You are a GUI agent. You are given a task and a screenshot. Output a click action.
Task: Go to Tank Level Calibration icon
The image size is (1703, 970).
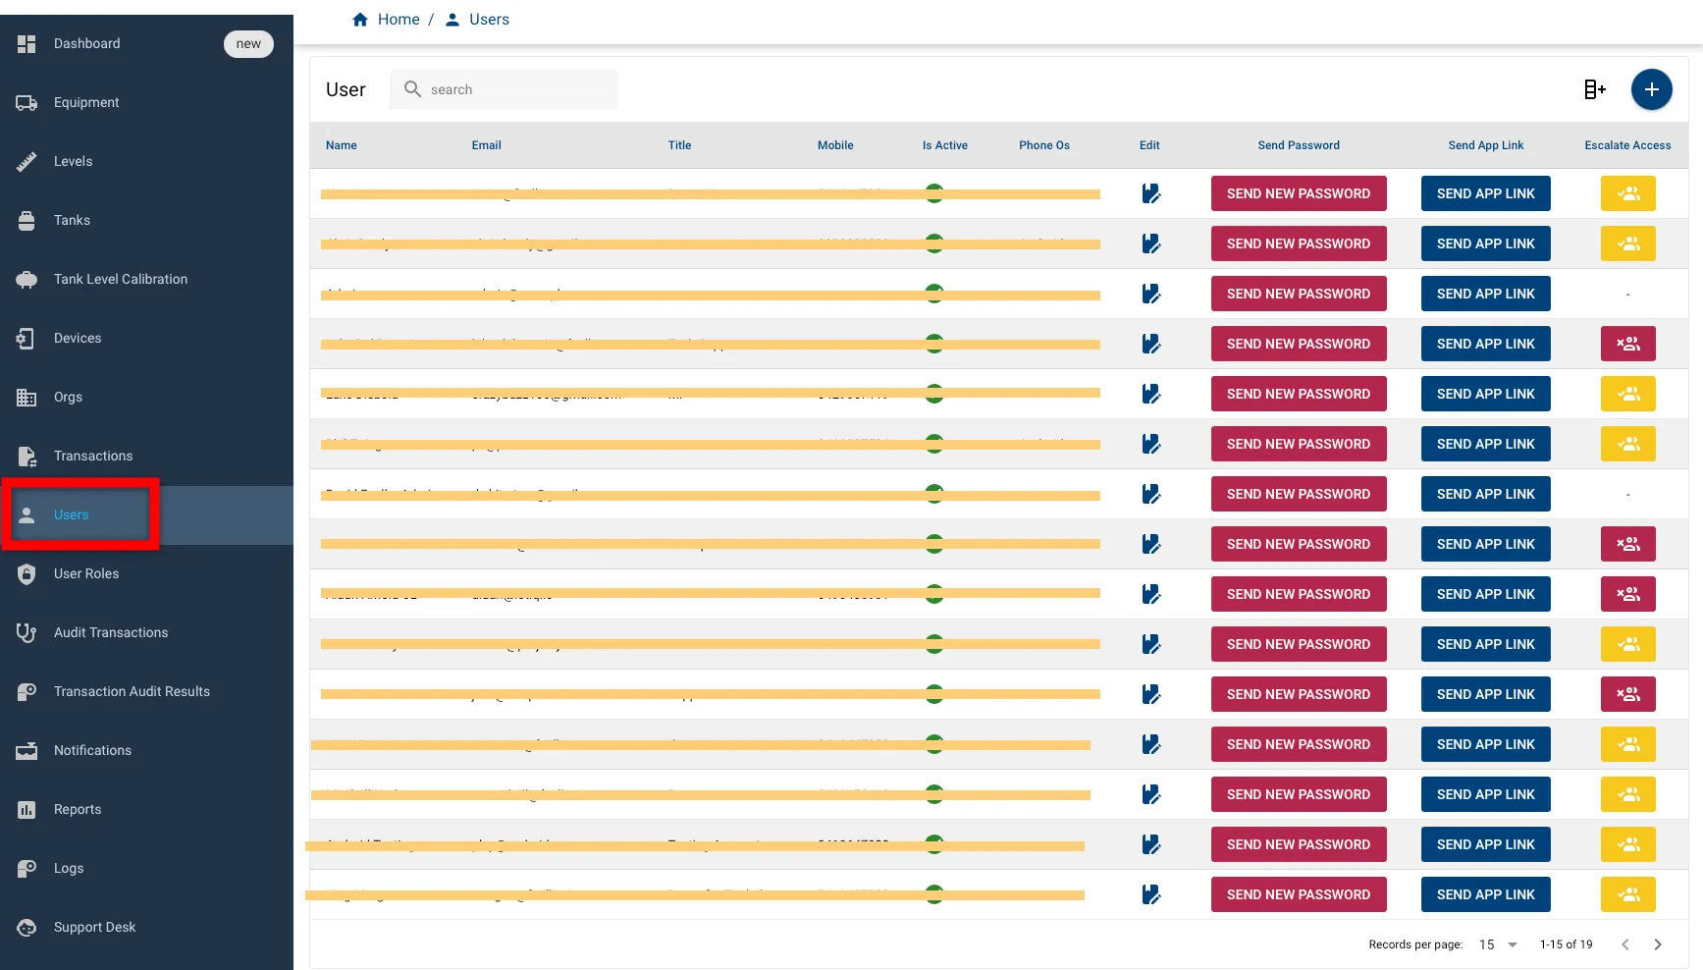click(27, 280)
